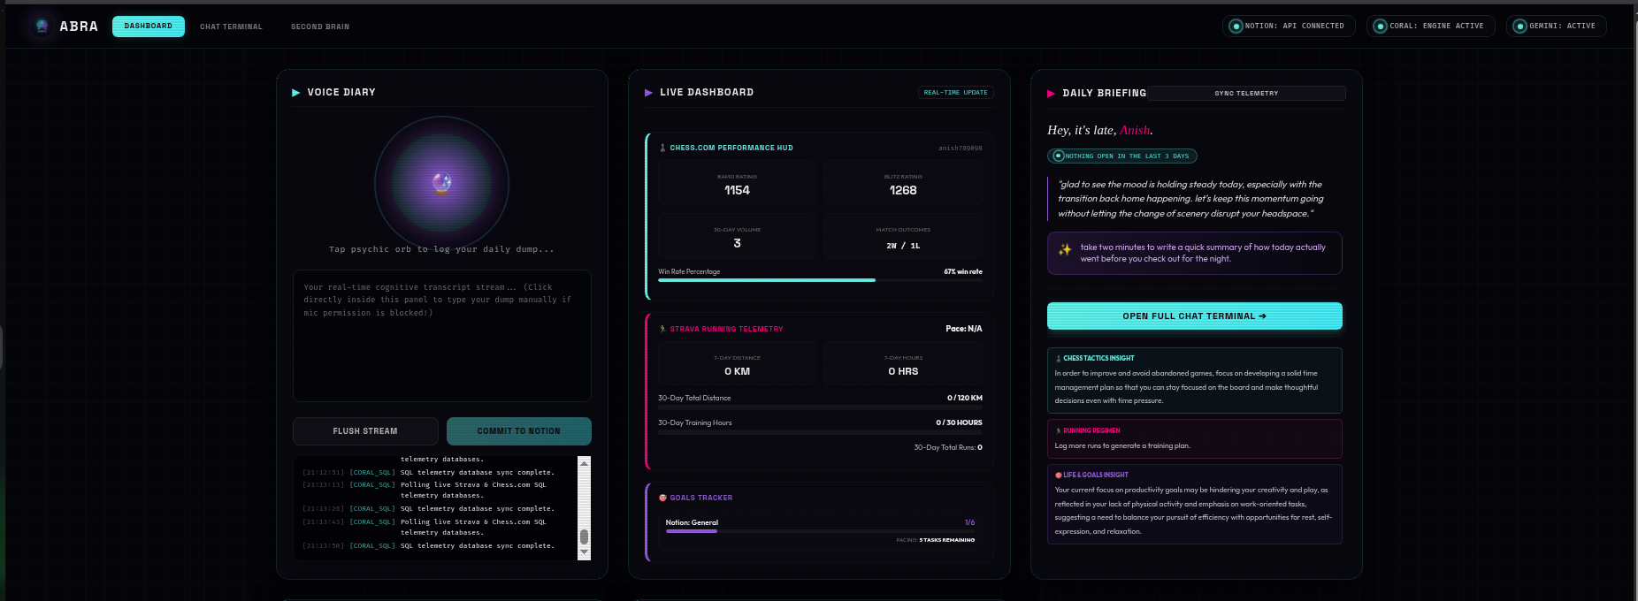
Task: Click the name Anish in the greeting
Action: click(1135, 130)
